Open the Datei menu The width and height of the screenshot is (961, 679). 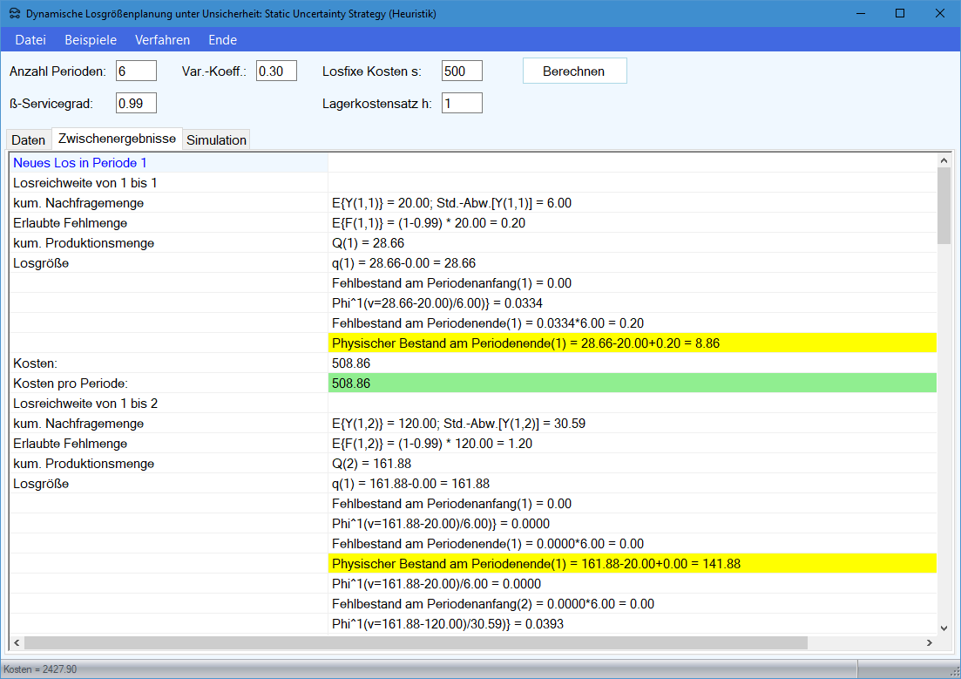pos(30,40)
